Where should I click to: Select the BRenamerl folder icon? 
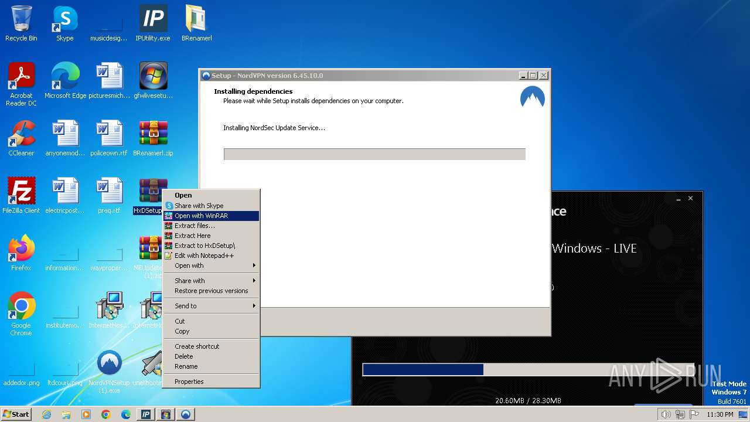[x=196, y=23]
